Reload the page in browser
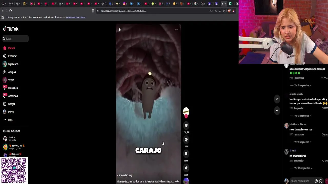The image size is (328, 184). click(11, 11)
